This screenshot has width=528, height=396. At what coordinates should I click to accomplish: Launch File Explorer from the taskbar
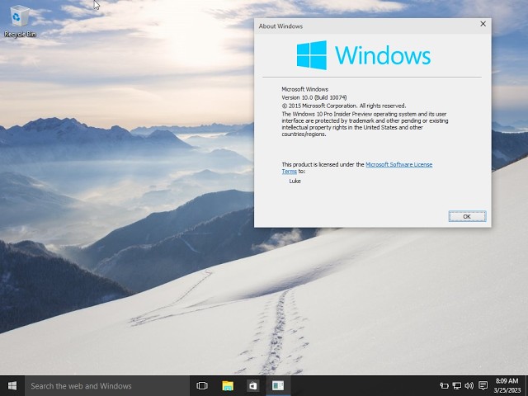tap(228, 386)
